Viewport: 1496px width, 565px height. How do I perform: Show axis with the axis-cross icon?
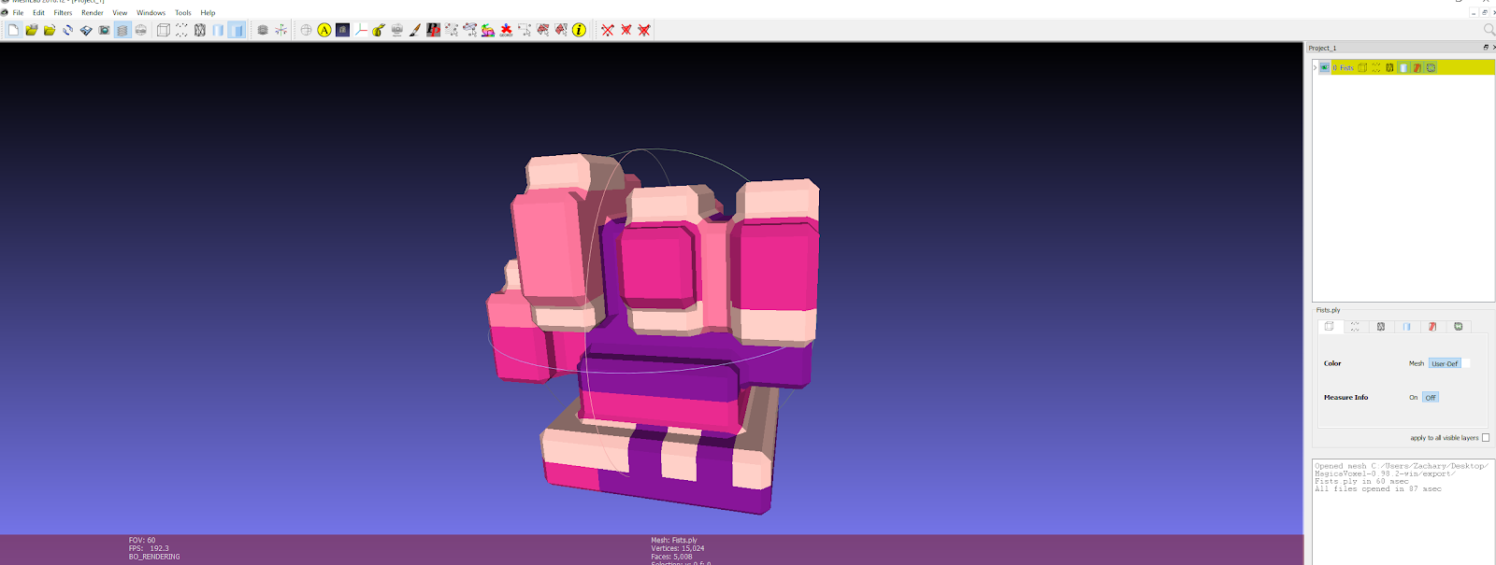coord(280,30)
